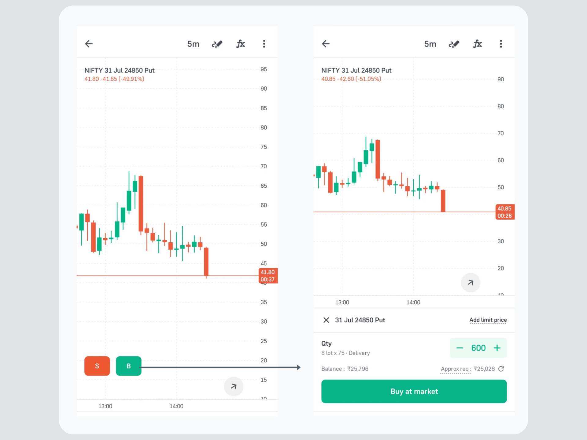
Task: Click Add limit price link
Action: coord(488,320)
